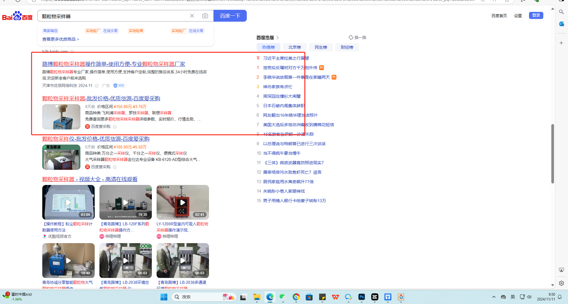Open the 青岛精诚 product thumbnail

tap(61, 157)
